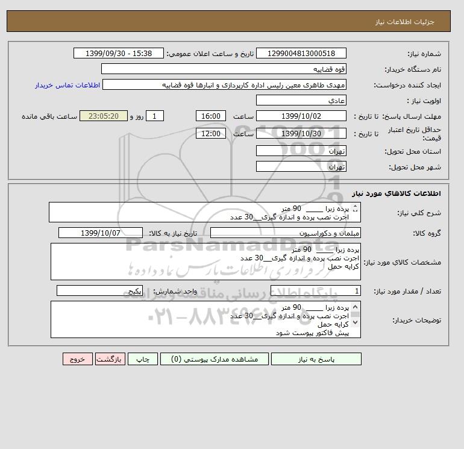Click response deadline date 1399/10/02
The height and width of the screenshot is (449, 464).
click(301, 116)
